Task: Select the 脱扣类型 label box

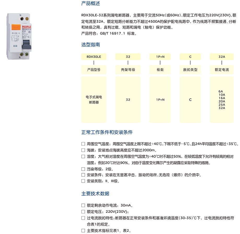Action: pyautogui.click(x=190, y=70)
